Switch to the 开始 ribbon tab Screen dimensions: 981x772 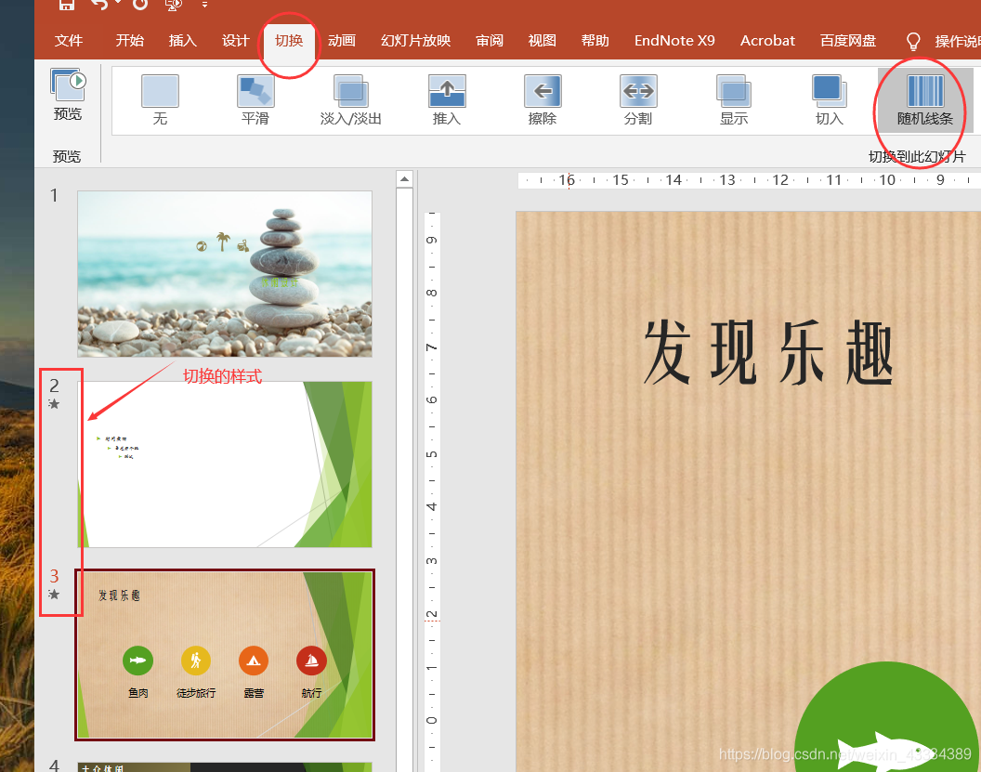point(129,41)
